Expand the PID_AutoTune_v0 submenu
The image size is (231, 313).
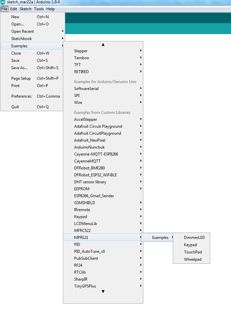click(103, 251)
